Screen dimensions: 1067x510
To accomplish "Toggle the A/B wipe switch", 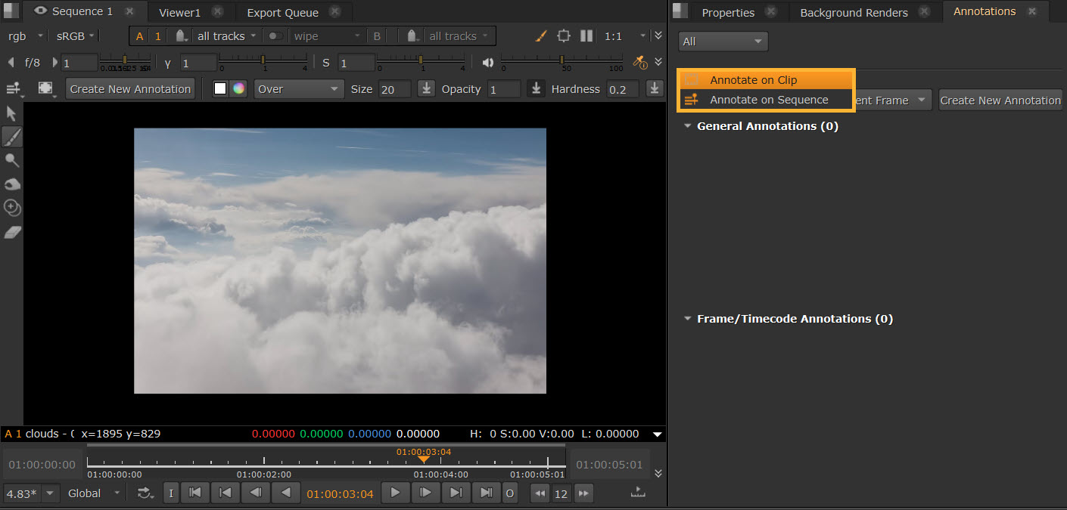I will point(276,36).
